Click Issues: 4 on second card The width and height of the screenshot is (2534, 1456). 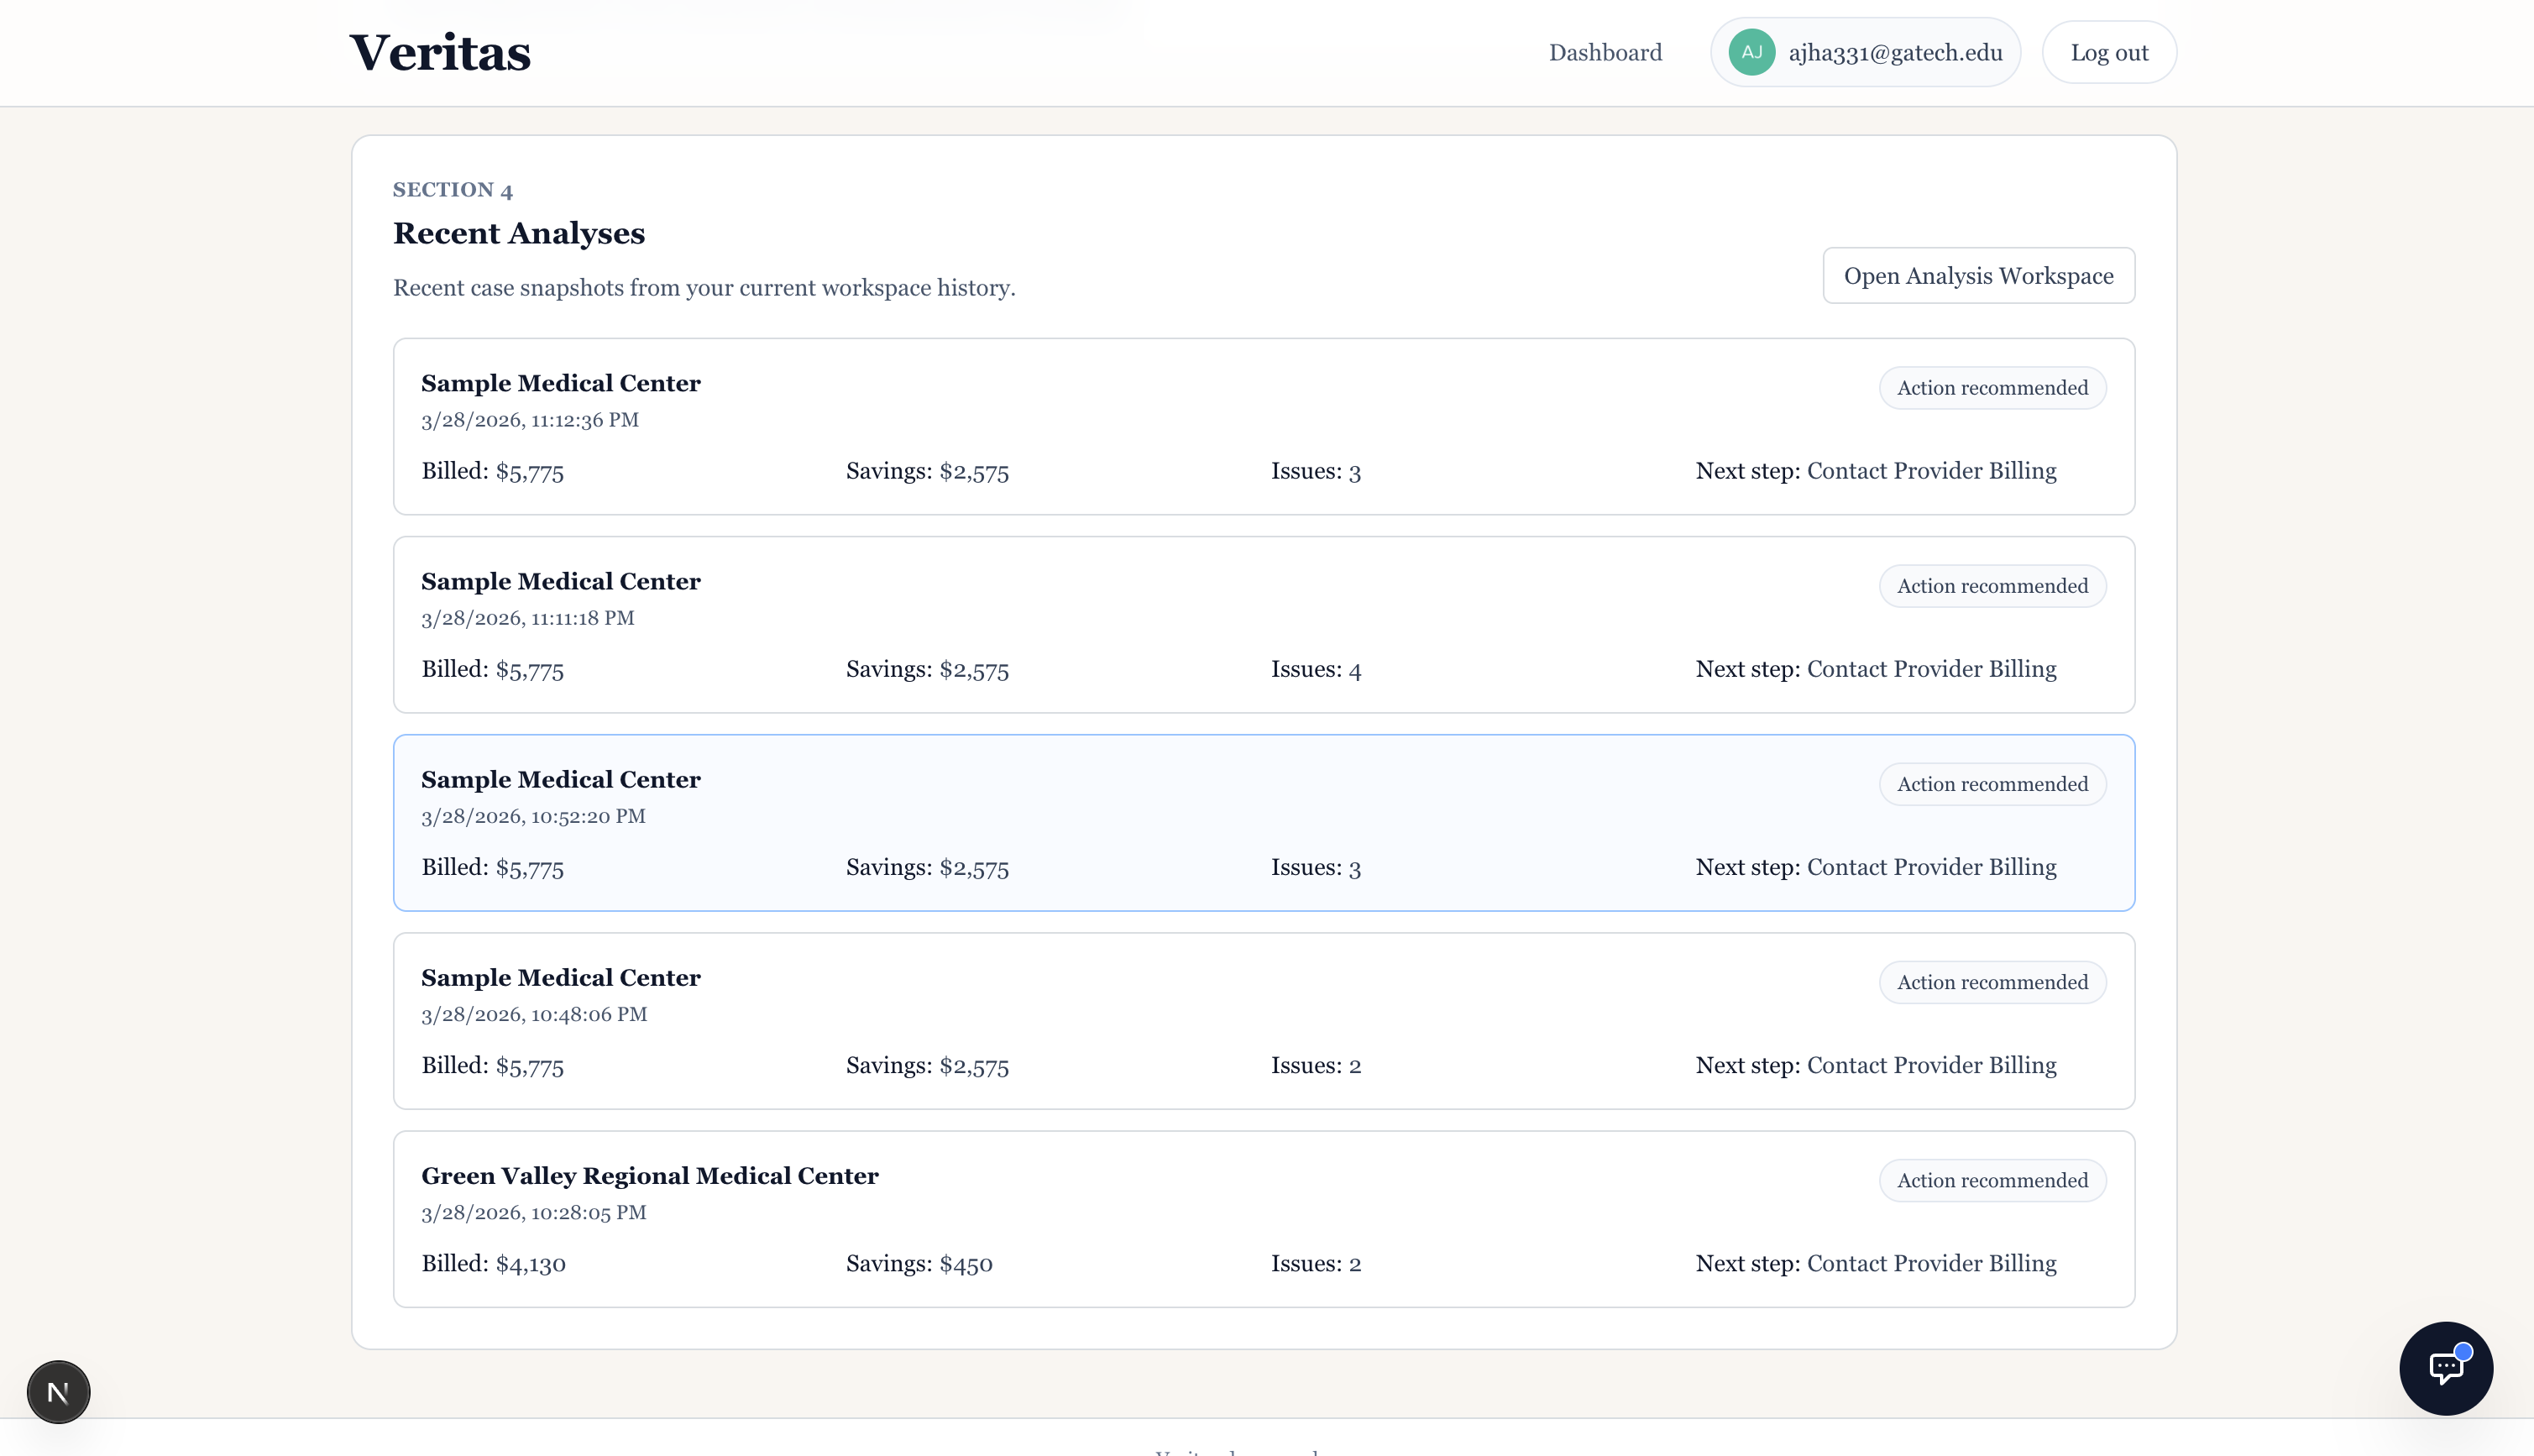pyautogui.click(x=1315, y=669)
